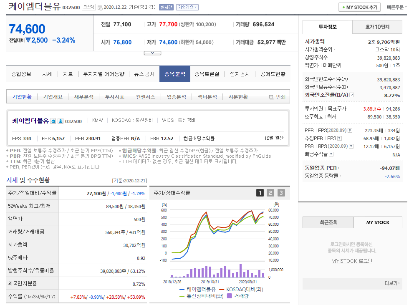The image size is (414, 305).
Task: Click the 52주베타 value 0.92
Action: pos(141,258)
